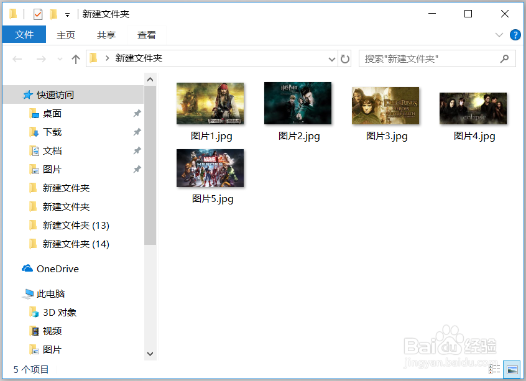Image resolution: width=526 pixels, height=381 pixels.
Task: Click the OneDrive cloud icon
Action: coord(27,269)
